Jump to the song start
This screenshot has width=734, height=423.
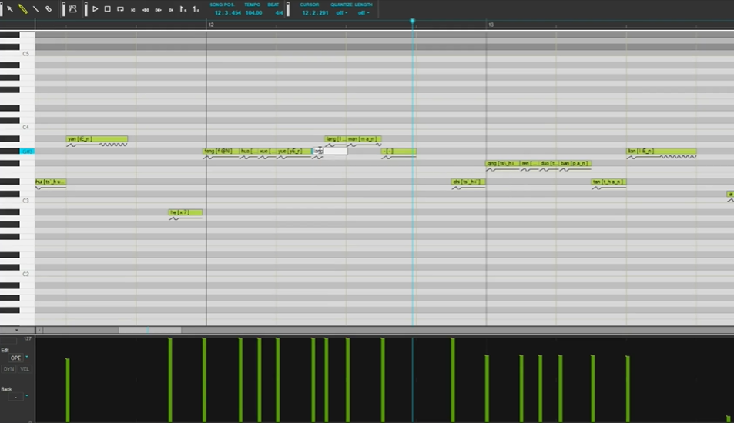coord(133,10)
